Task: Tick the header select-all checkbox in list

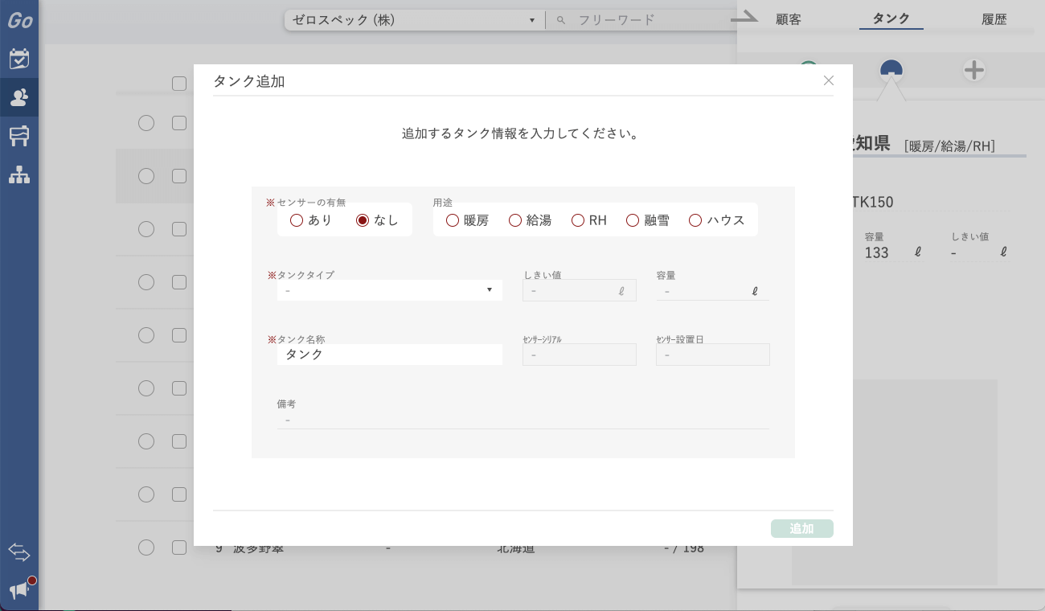Action: [179, 84]
